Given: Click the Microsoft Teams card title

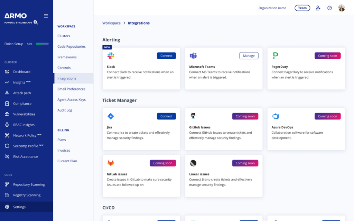Looking at the screenshot, I should [202, 67].
